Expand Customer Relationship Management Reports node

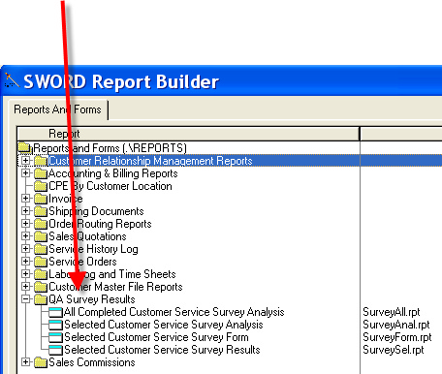coord(25,160)
